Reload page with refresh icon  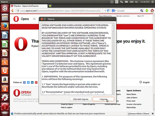(x=108, y=10)
